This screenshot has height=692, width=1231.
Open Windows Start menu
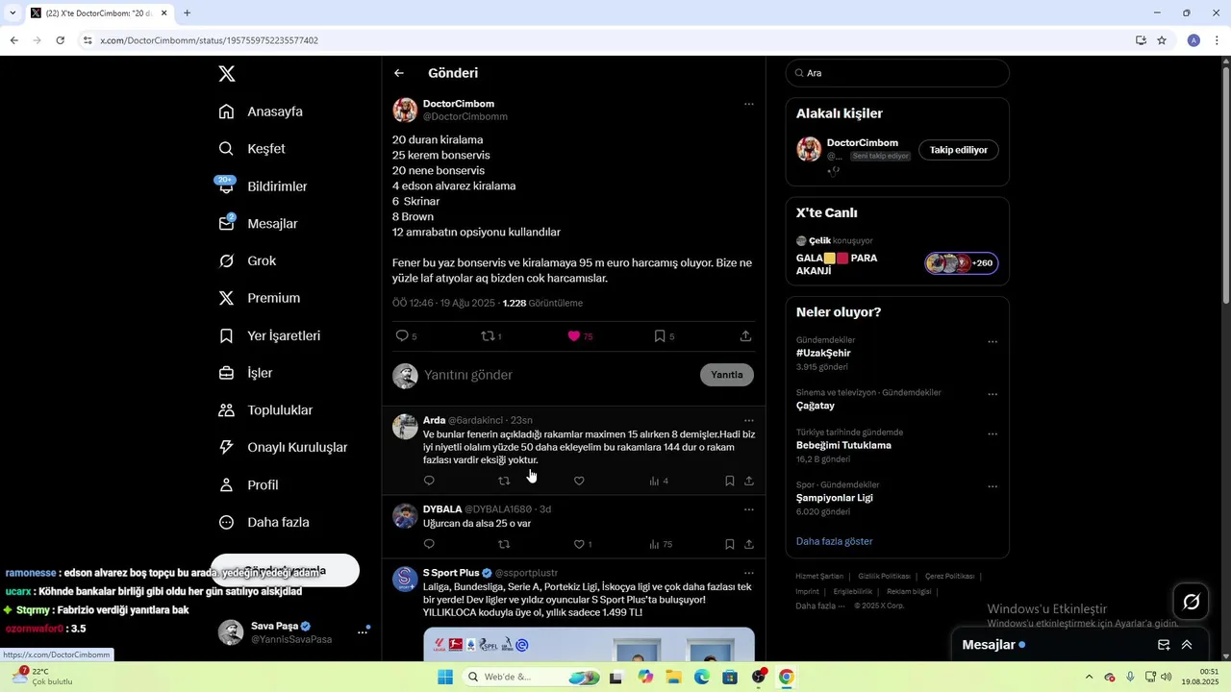(x=444, y=678)
